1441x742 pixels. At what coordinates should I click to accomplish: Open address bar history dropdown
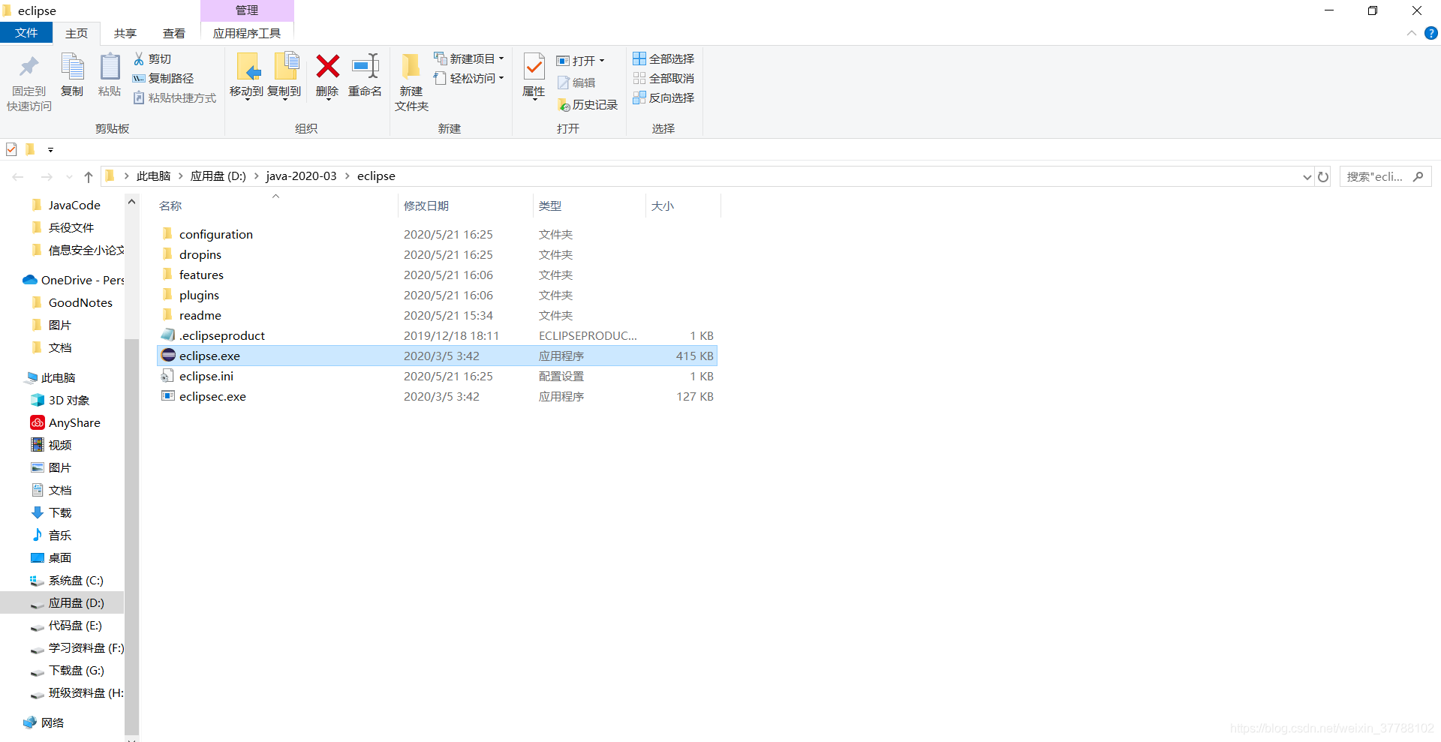(x=1307, y=177)
